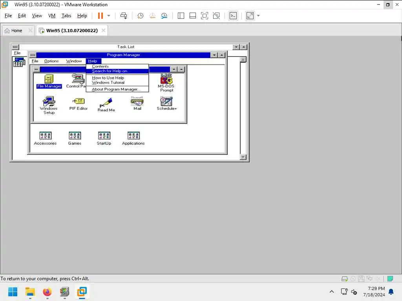This screenshot has width=402, height=301.
Task: Open Program Manager's File menu
Action: point(35,61)
